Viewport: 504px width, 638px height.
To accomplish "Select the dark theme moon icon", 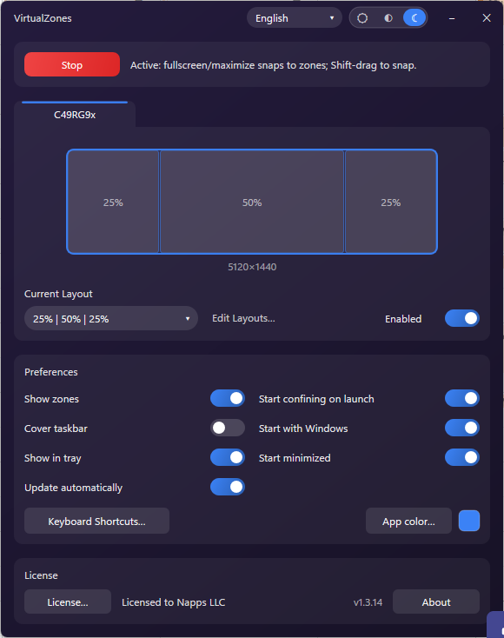I will coord(414,18).
